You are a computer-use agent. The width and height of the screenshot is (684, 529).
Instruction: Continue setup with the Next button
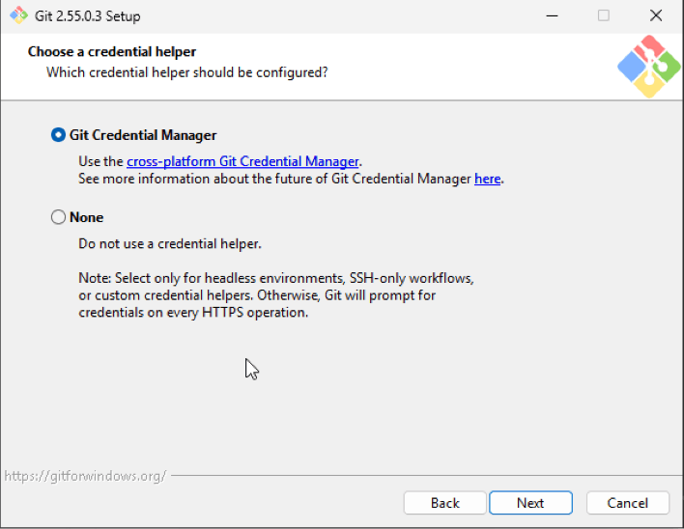point(530,503)
